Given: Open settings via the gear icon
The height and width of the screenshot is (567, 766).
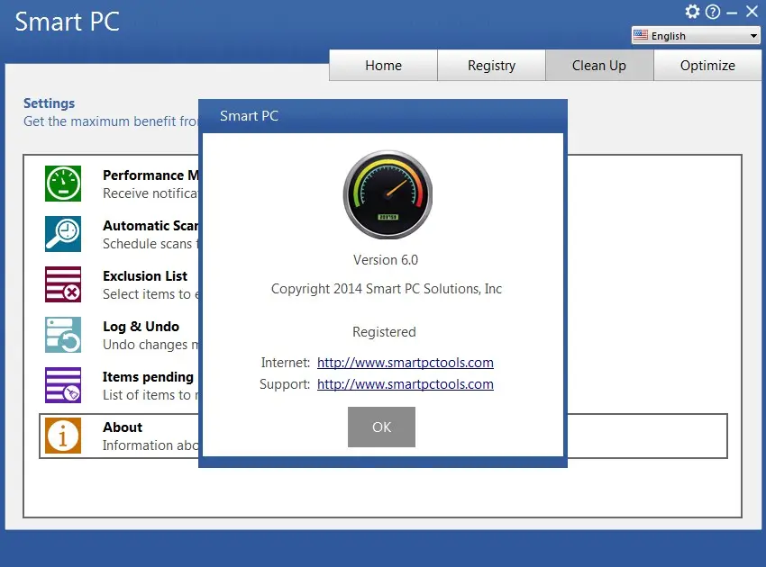Looking at the screenshot, I should 692,11.
